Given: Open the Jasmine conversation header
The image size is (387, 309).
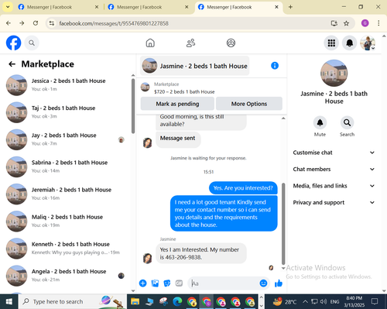Looking at the screenshot, I should [195, 66].
